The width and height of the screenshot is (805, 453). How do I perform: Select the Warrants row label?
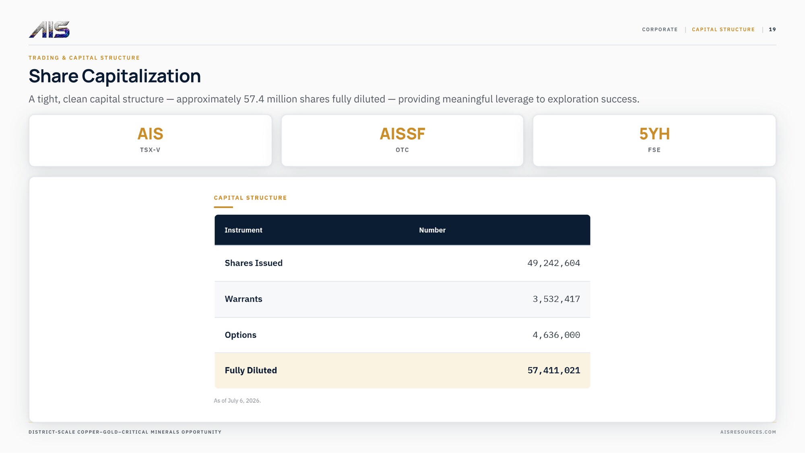[x=244, y=299]
